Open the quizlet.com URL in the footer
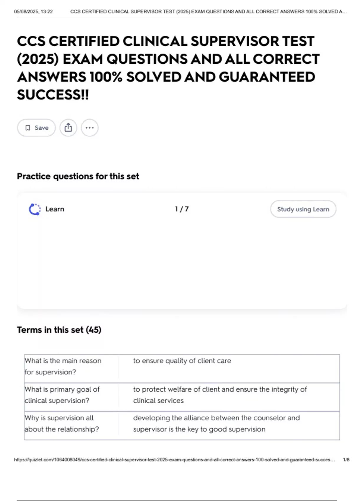 coord(174,459)
